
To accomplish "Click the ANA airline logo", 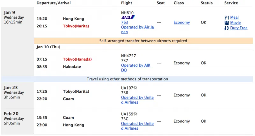I will [x=128, y=17].
